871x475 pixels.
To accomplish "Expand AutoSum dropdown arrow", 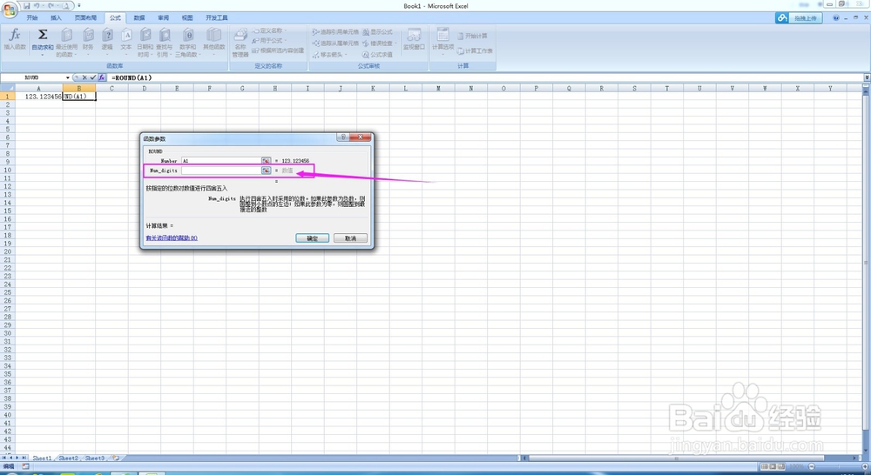I will click(42, 55).
